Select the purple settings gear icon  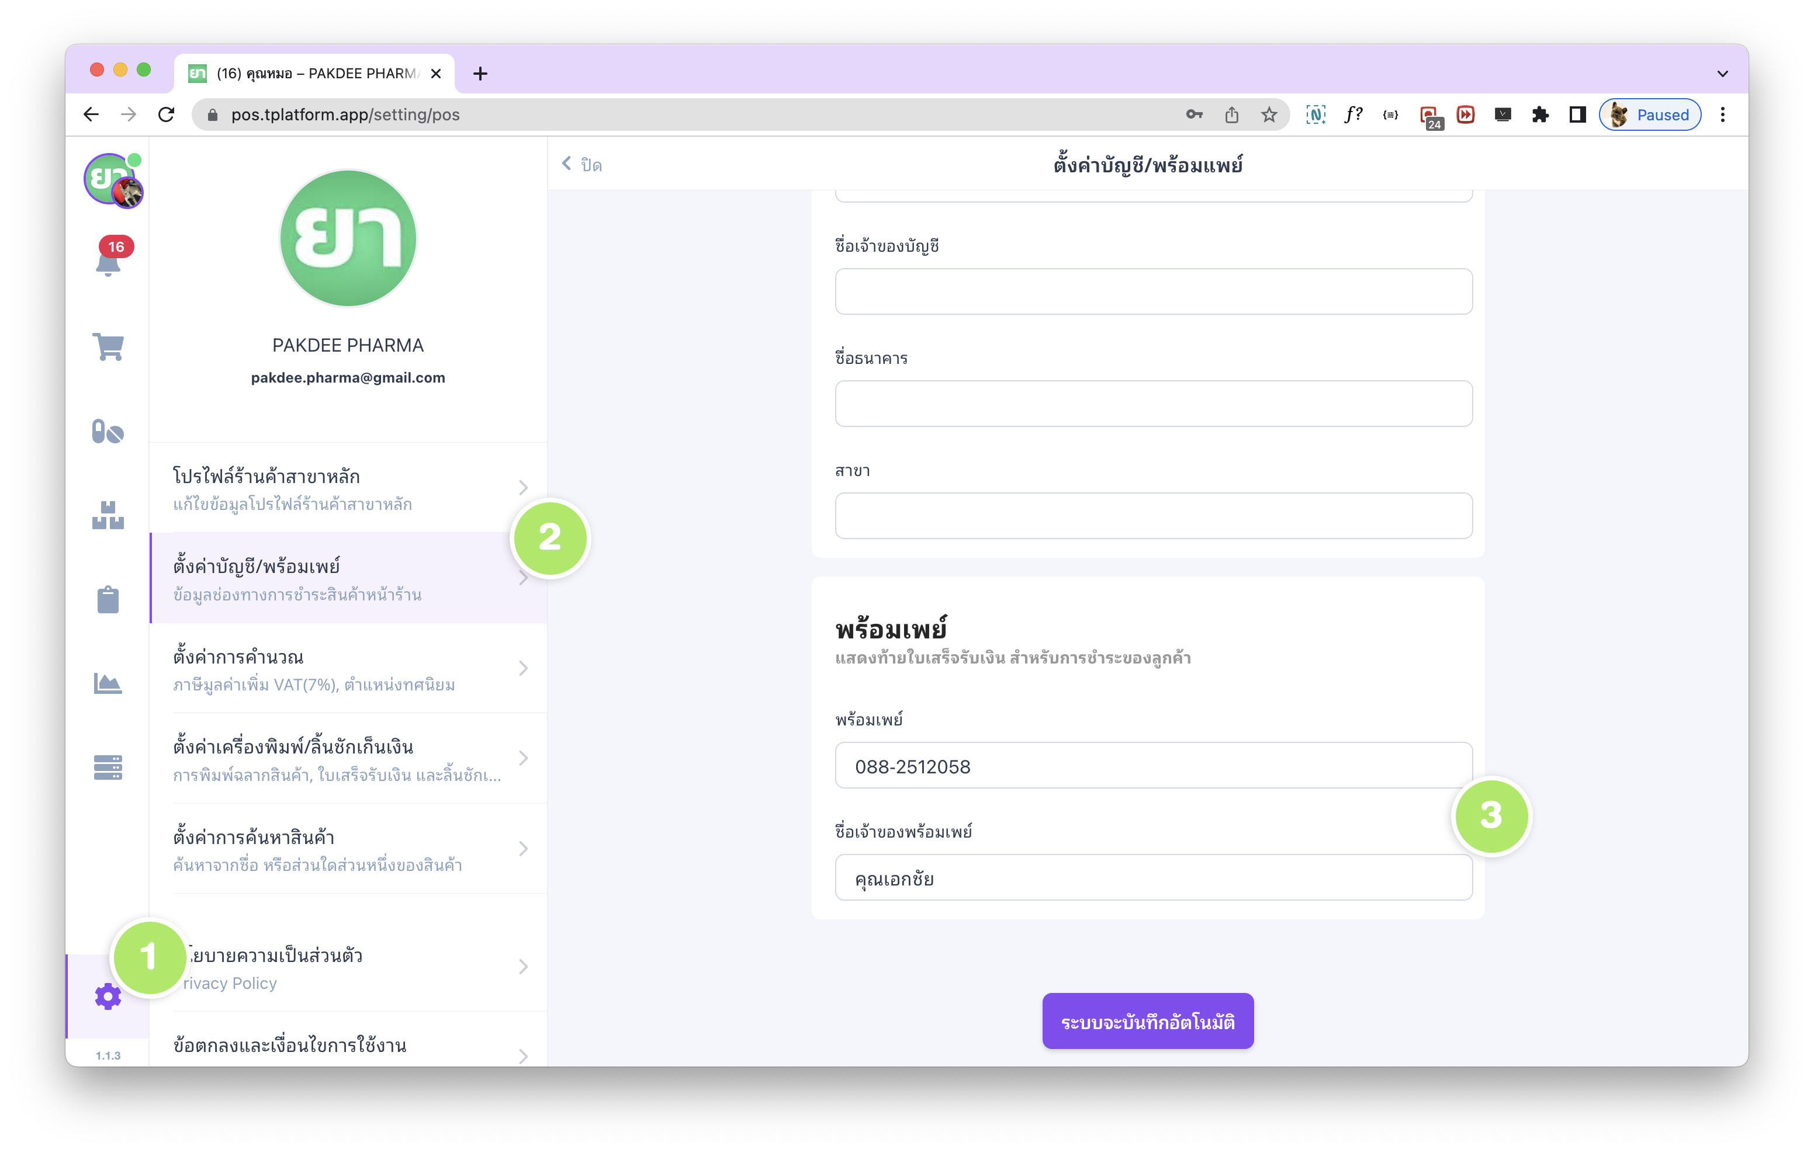tap(108, 996)
